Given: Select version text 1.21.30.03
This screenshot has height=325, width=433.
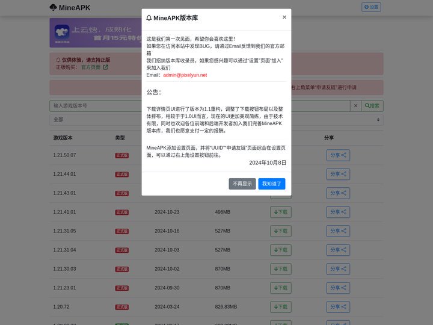Looking at the screenshot, I should (x=64, y=269).
